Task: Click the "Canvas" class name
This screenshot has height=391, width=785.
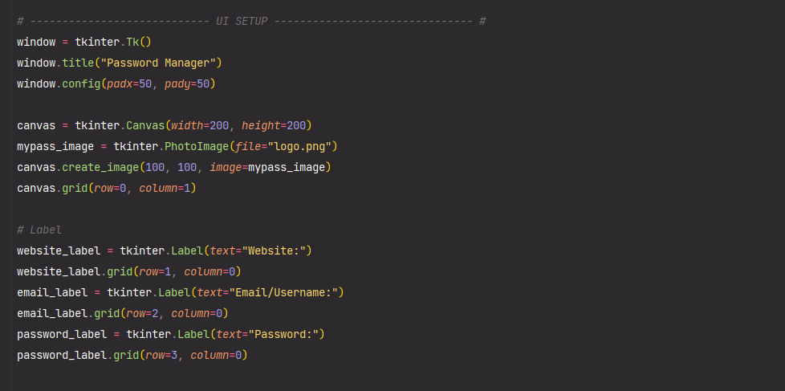Action: point(145,126)
